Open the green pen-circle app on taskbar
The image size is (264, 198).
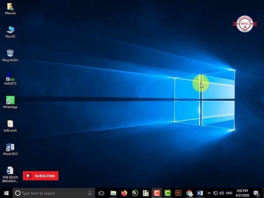135,193
